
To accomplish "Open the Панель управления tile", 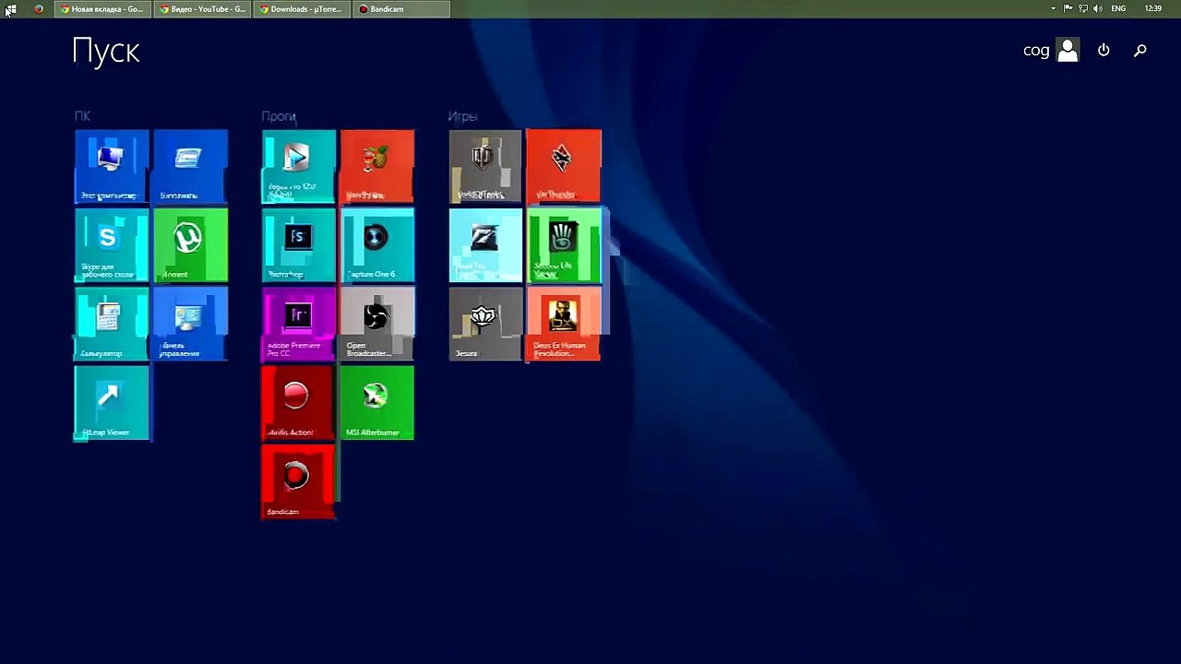I will pos(190,324).
